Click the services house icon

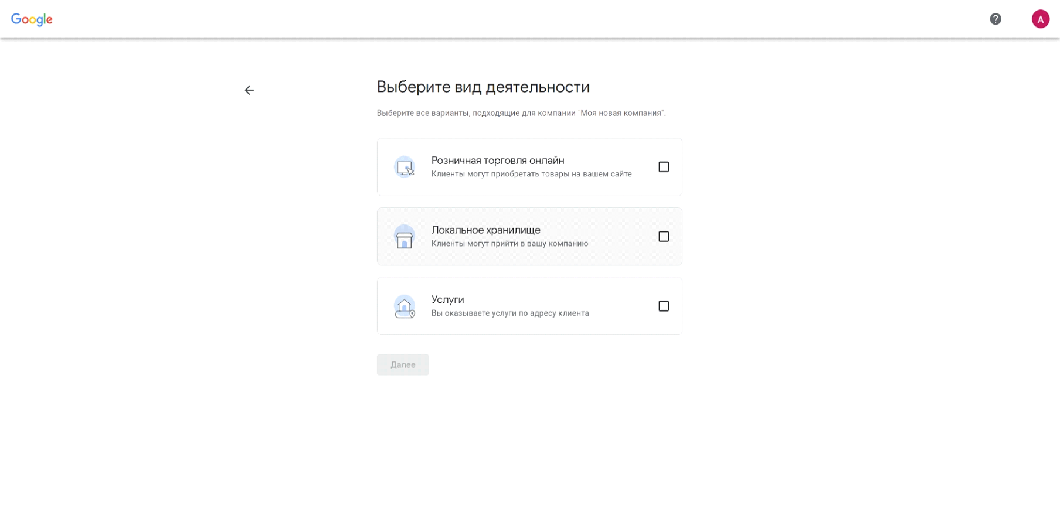click(405, 306)
